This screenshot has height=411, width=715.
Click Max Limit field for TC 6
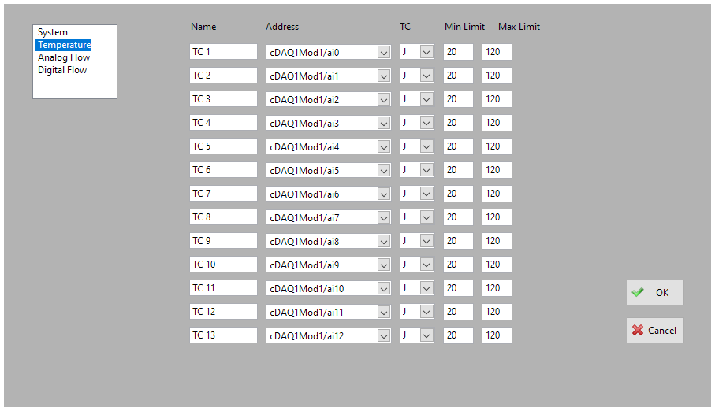point(497,170)
